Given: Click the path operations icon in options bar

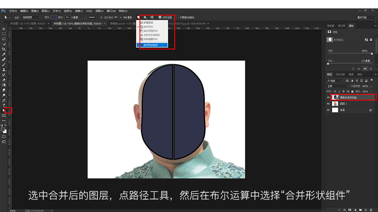Looking at the screenshot, I should [139, 17].
